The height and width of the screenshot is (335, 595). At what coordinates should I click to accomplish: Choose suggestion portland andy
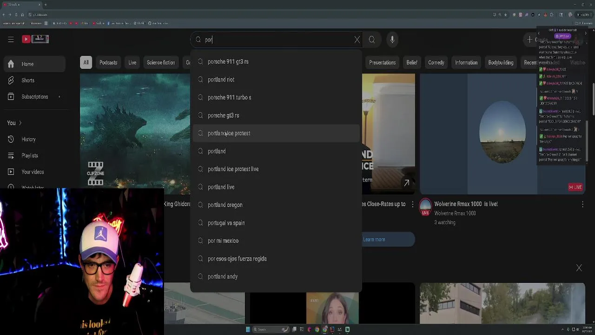click(x=276, y=276)
